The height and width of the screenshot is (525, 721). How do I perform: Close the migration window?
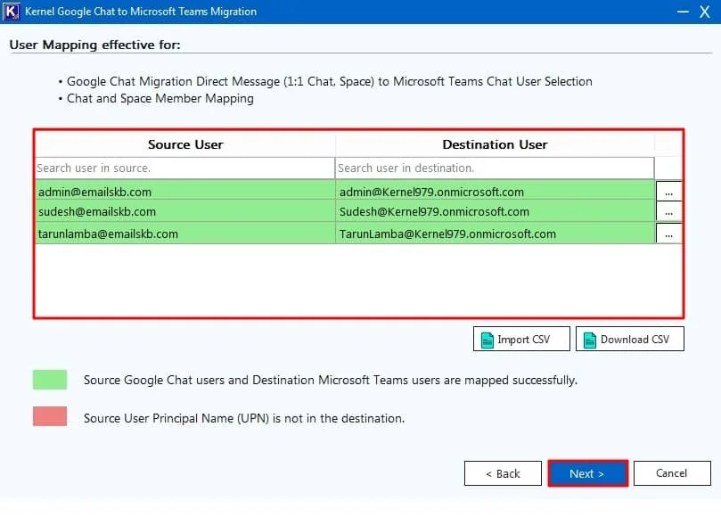pos(704,12)
